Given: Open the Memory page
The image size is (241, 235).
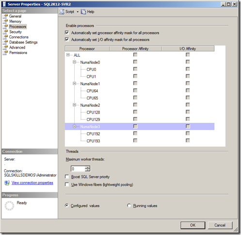Looking at the screenshot, I should [x=16, y=21].
